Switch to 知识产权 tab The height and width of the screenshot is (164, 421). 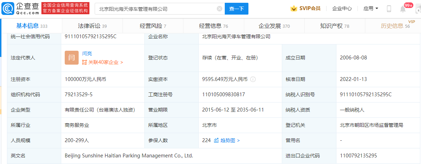(x=335, y=26)
